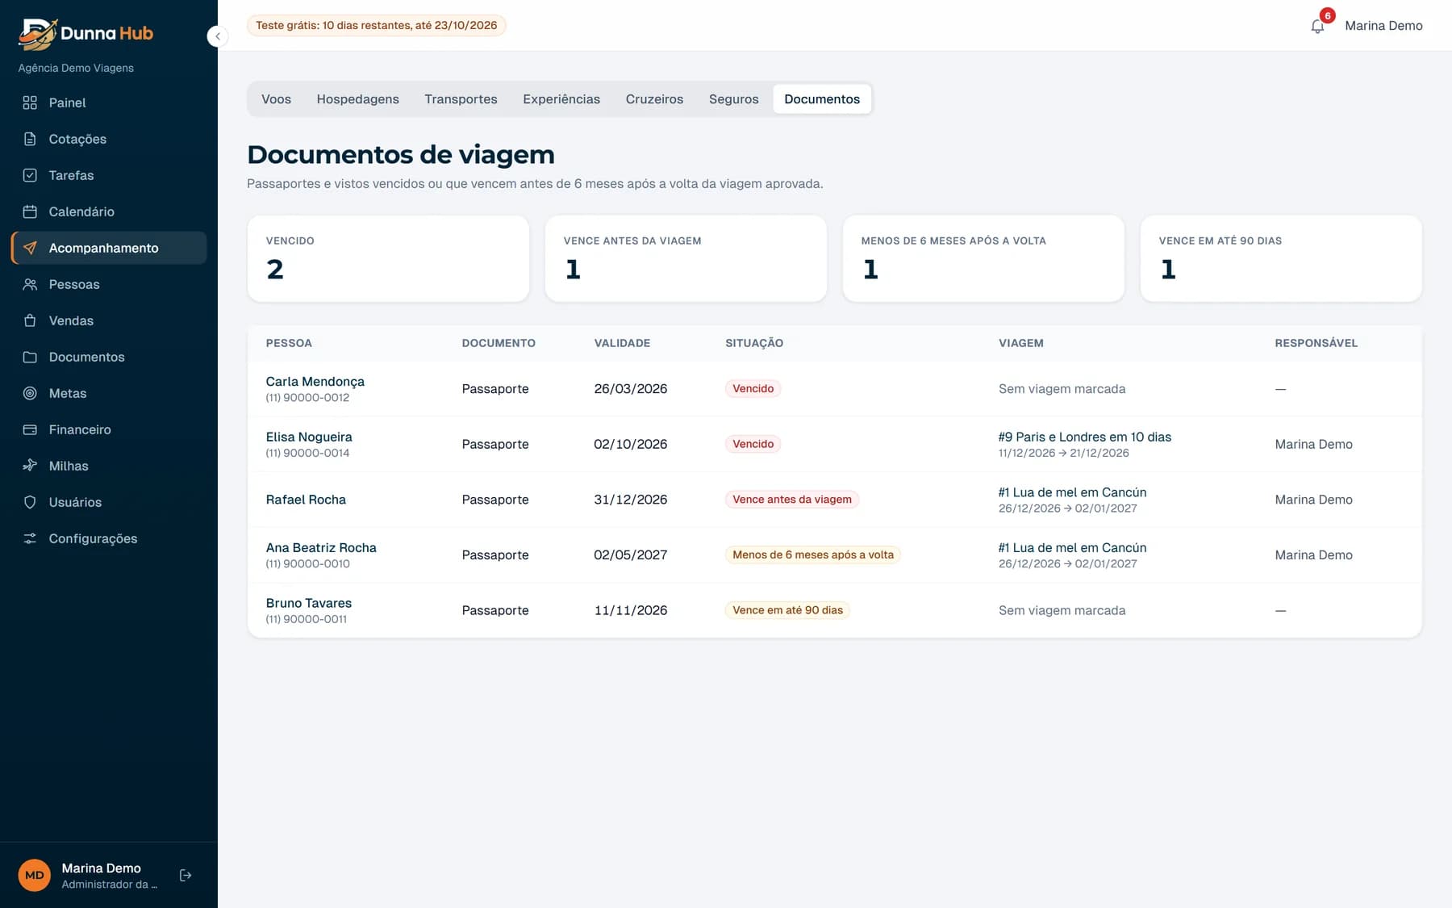
Task: Open Ana Beatriz Rocha's record
Action: click(x=321, y=547)
